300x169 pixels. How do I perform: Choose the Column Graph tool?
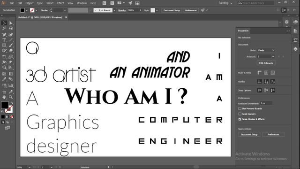click(x=11, y=85)
